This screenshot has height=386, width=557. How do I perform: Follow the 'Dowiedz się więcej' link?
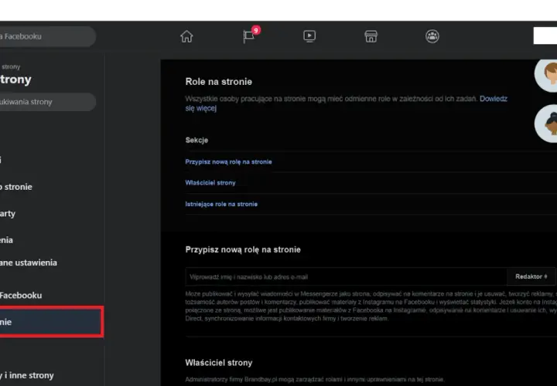494,99
